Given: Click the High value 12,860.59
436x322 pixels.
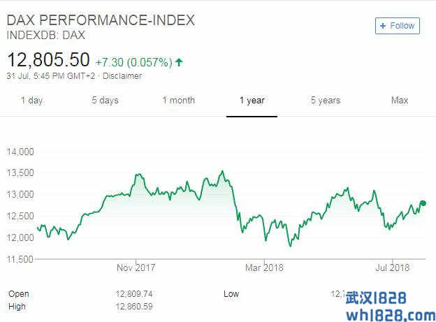Looking at the screenshot, I should coord(132,307).
